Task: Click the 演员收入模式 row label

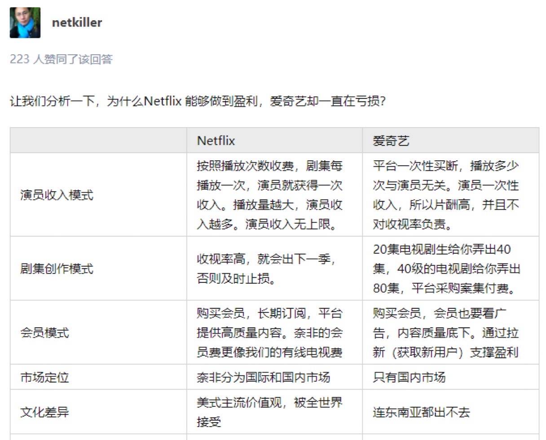Action: click(57, 195)
